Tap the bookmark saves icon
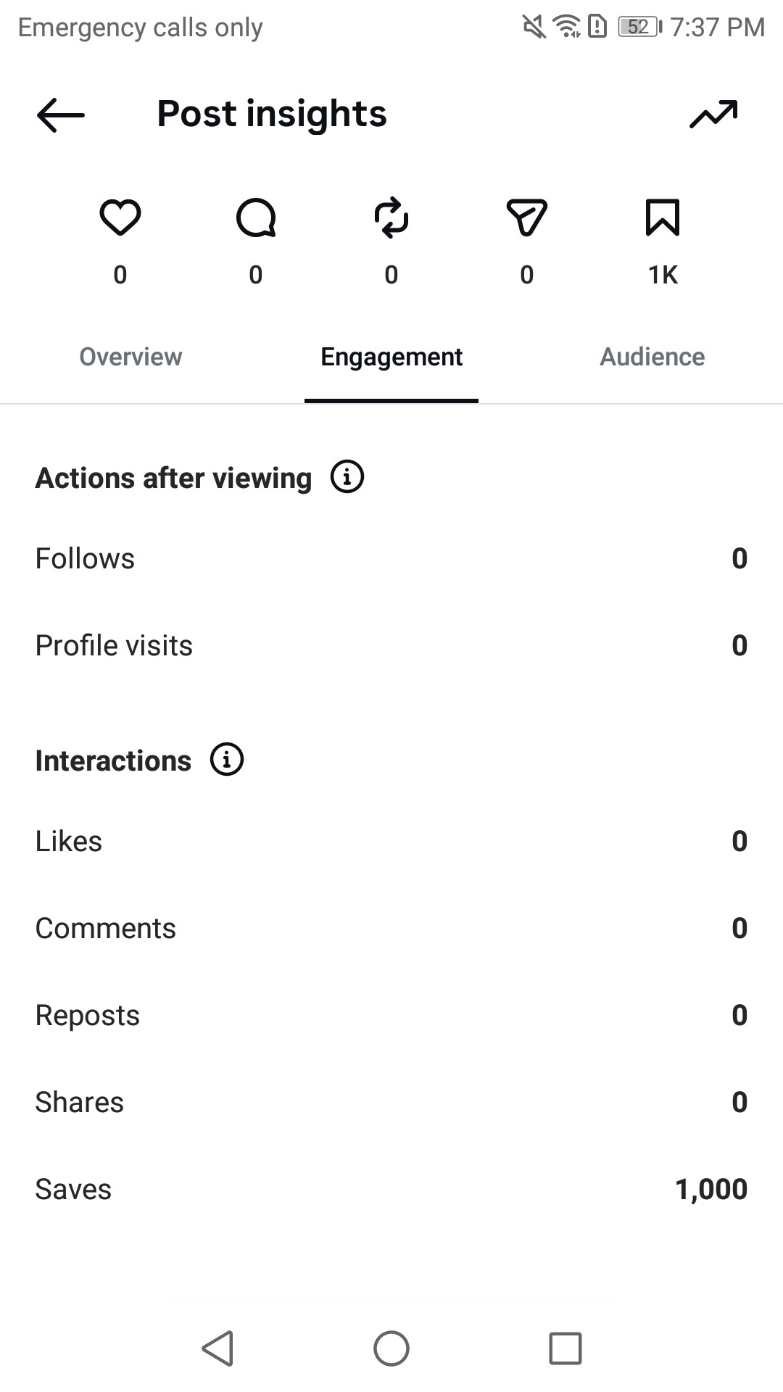This screenshot has width=783, height=1392. coord(663,217)
